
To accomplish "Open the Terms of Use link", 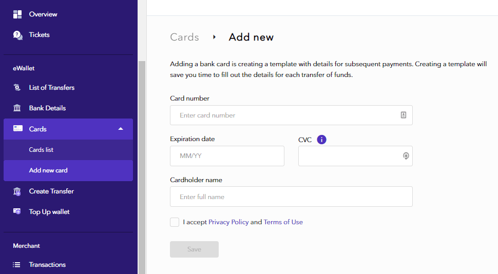I will click(x=283, y=222).
